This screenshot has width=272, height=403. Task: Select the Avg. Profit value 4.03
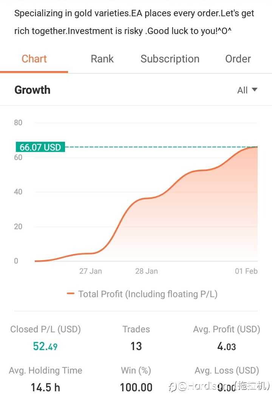click(226, 346)
